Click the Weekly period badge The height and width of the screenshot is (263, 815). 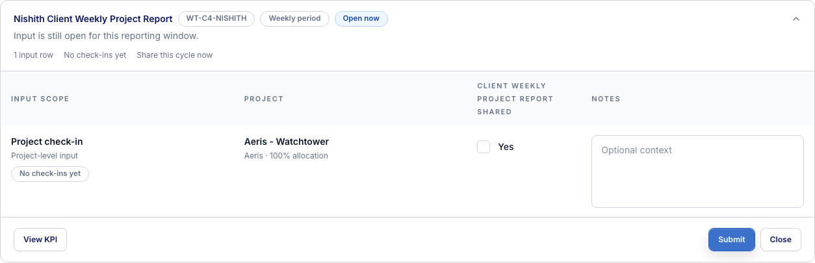click(294, 18)
